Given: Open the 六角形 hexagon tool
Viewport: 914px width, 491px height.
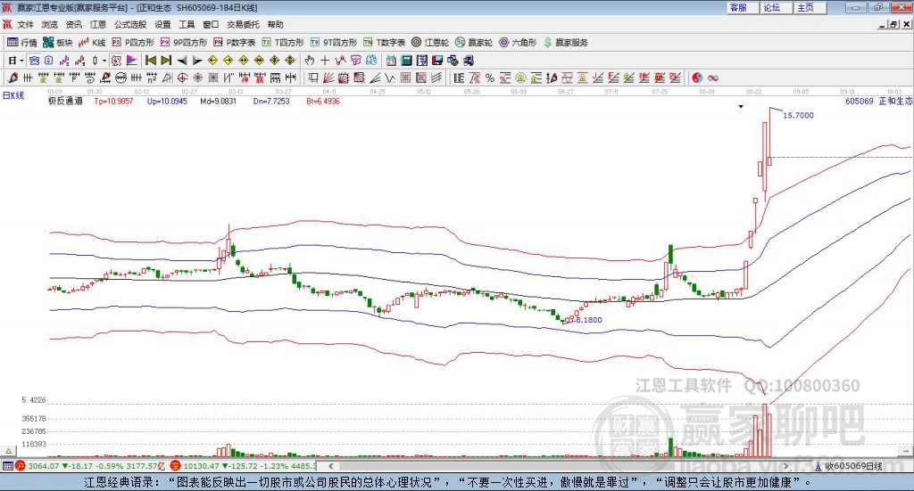Looking at the screenshot, I should (518, 43).
